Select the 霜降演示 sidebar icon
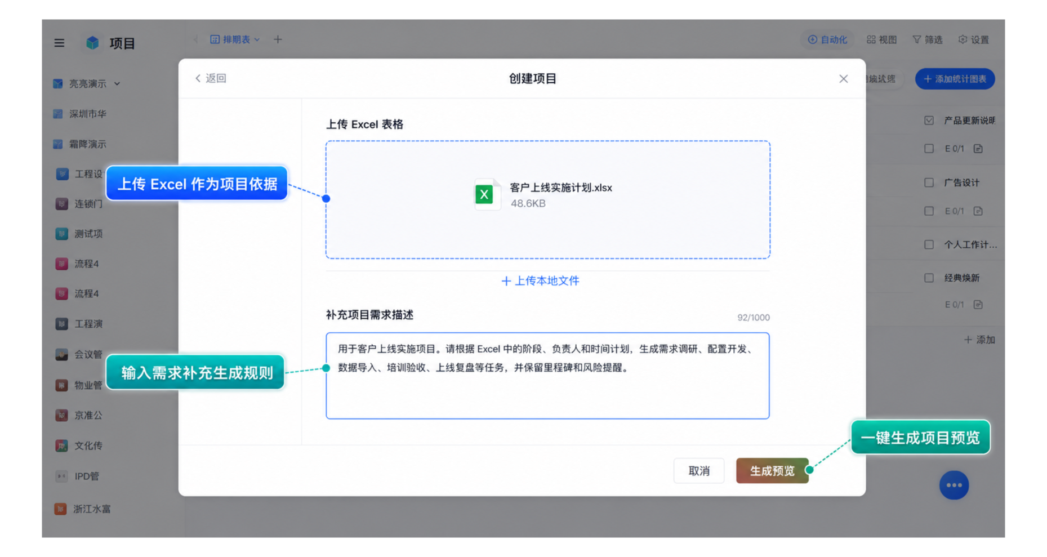The width and height of the screenshot is (1047, 557). (58, 144)
